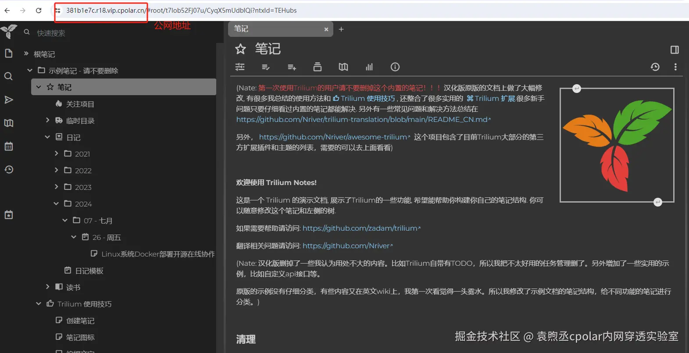Screen dimensions: 689x353
Task: Open the README_CN.md GitHub link
Action: [363, 119]
